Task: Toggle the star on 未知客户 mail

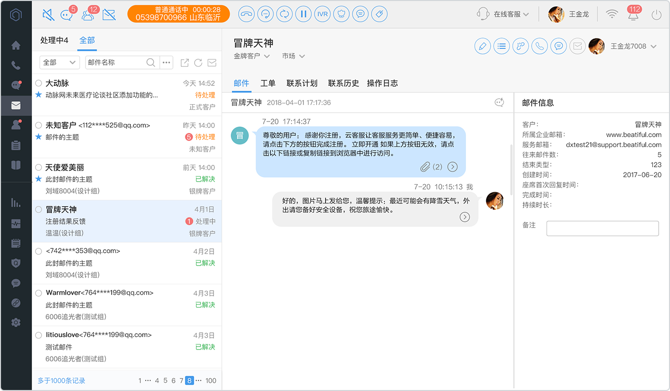Action: [x=39, y=137]
